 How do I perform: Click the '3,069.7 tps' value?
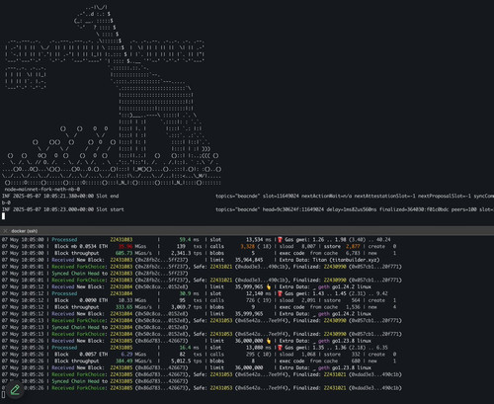(x=186, y=307)
